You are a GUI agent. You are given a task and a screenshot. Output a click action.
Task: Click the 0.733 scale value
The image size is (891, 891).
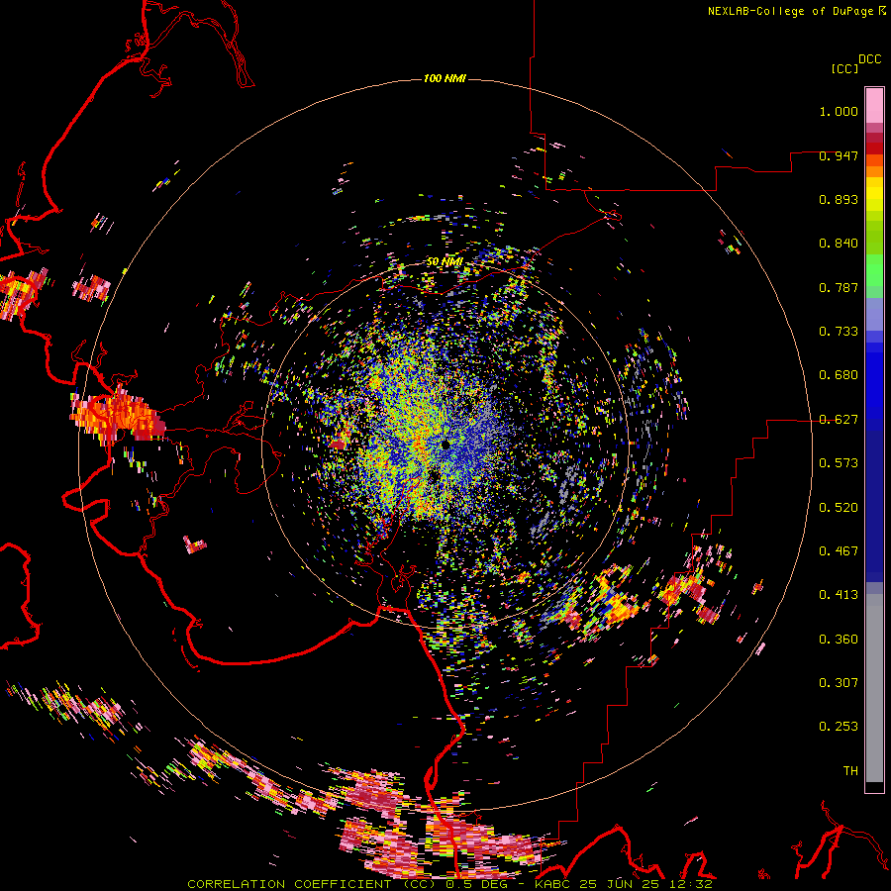click(839, 332)
